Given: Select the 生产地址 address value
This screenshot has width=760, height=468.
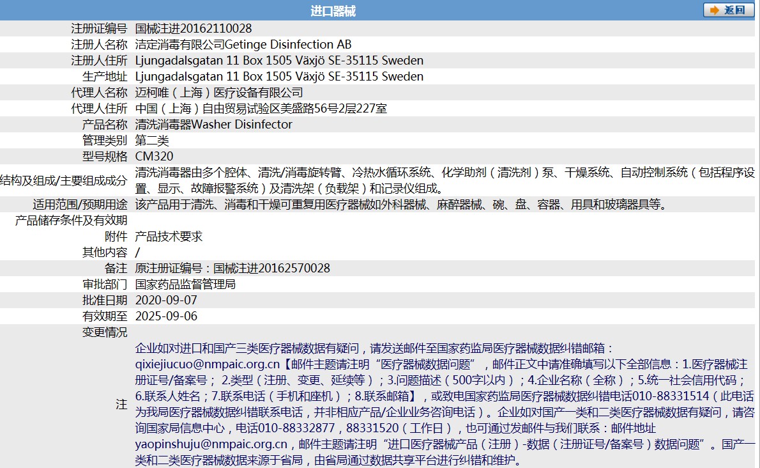Looking at the screenshot, I should coord(279,77).
